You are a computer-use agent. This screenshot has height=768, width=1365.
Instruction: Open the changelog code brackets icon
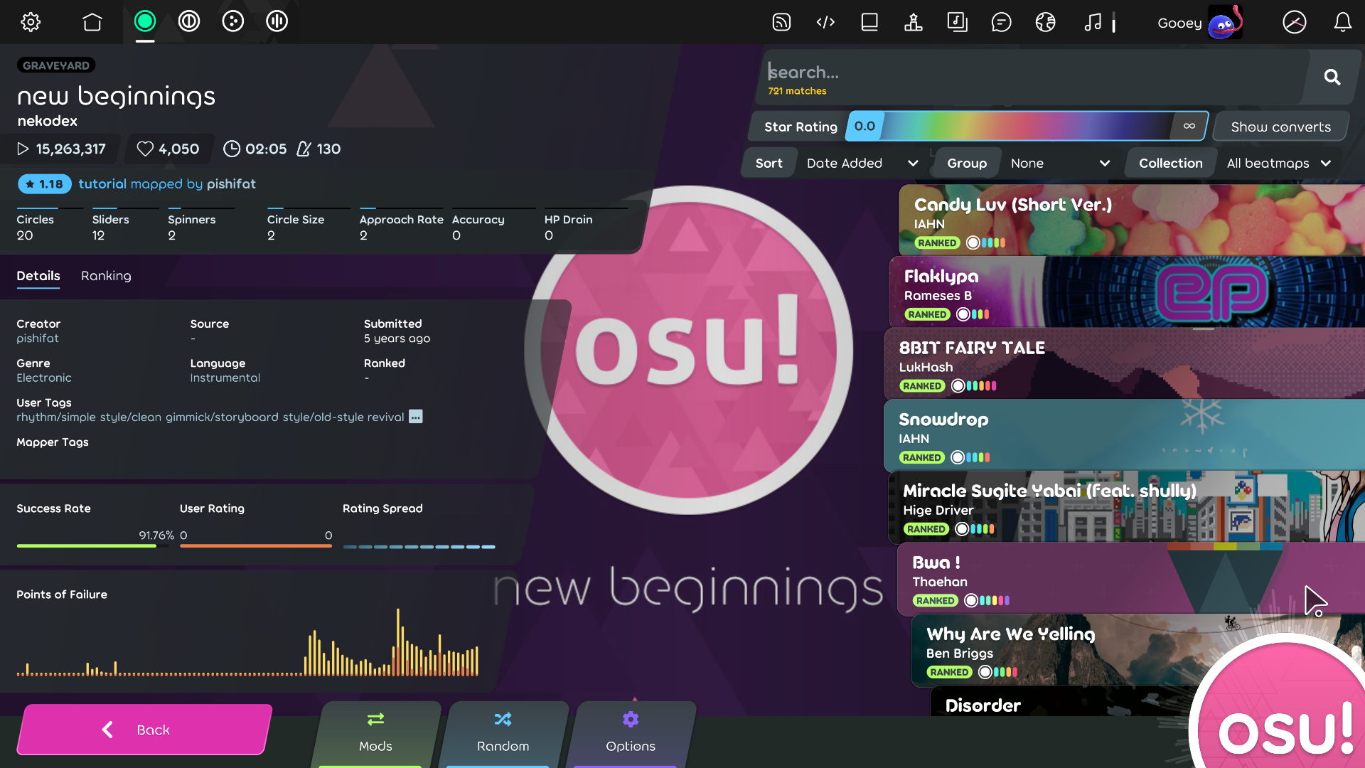(x=825, y=22)
